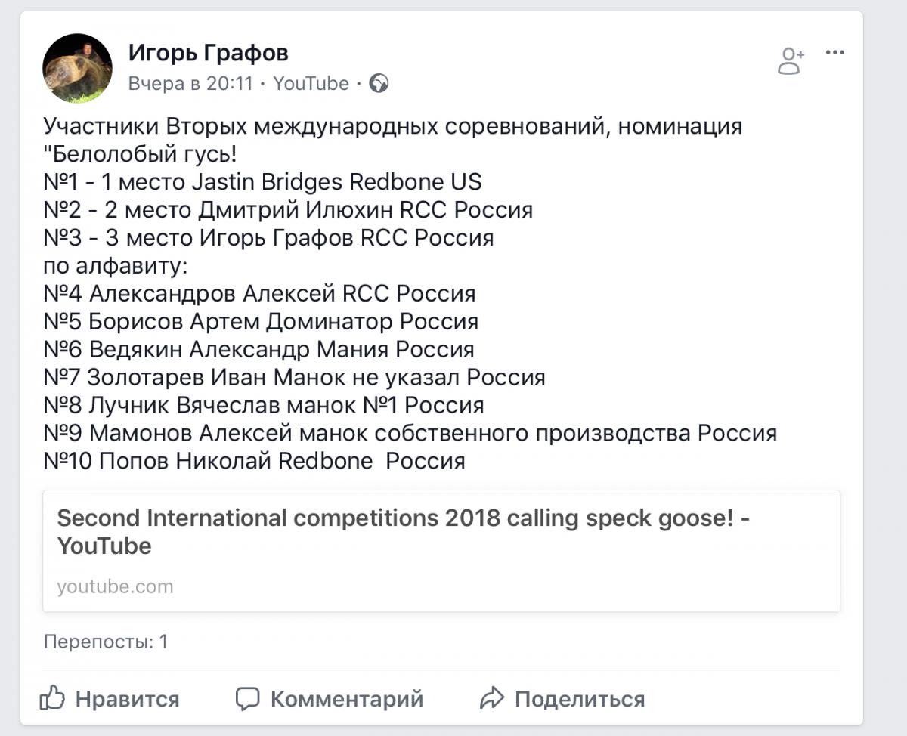The height and width of the screenshot is (736, 907).
Task: View reposts via Перепосты: 1
Action: [x=106, y=642]
